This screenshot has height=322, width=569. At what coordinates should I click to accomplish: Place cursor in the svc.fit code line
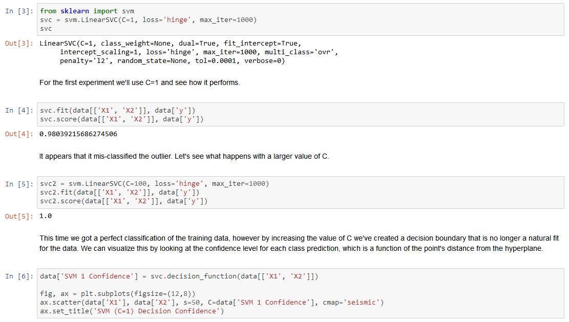(x=117, y=111)
